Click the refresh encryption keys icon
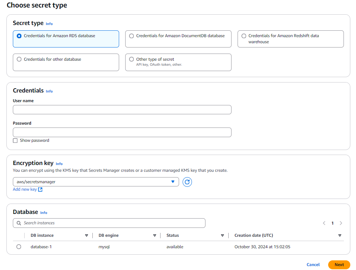Image resolution: width=356 pixels, height=270 pixels. pyautogui.click(x=187, y=182)
